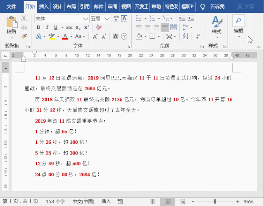The image size is (264, 206).
Task: Toggle Italic formatting
Action: pos(47,27)
